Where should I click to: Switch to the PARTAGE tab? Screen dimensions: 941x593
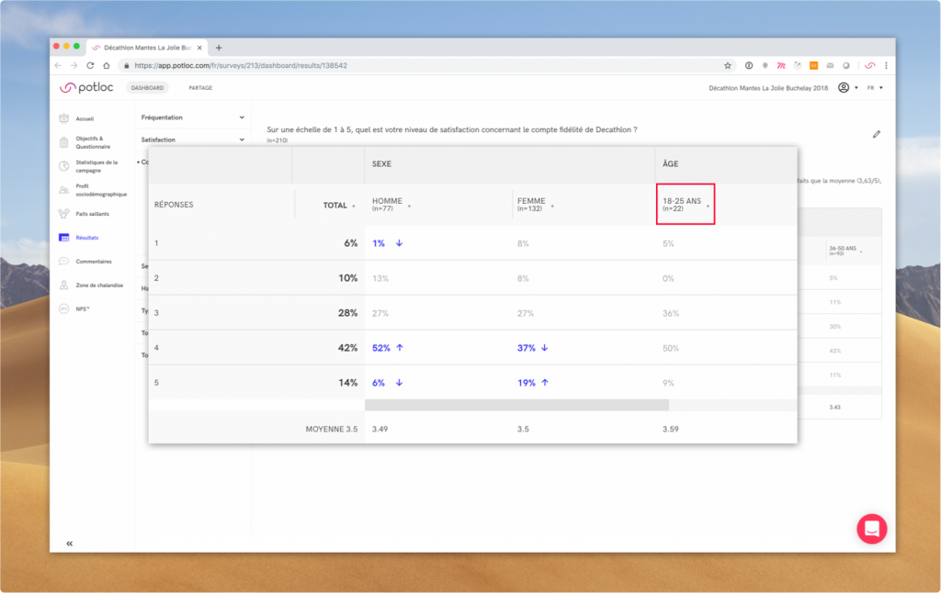pos(200,87)
